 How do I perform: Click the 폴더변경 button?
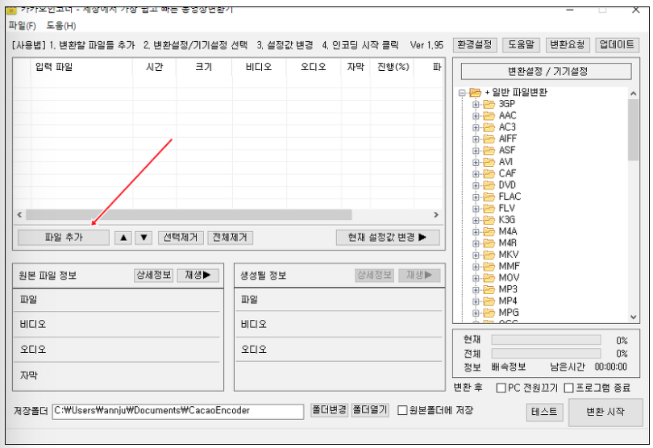[330, 410]
